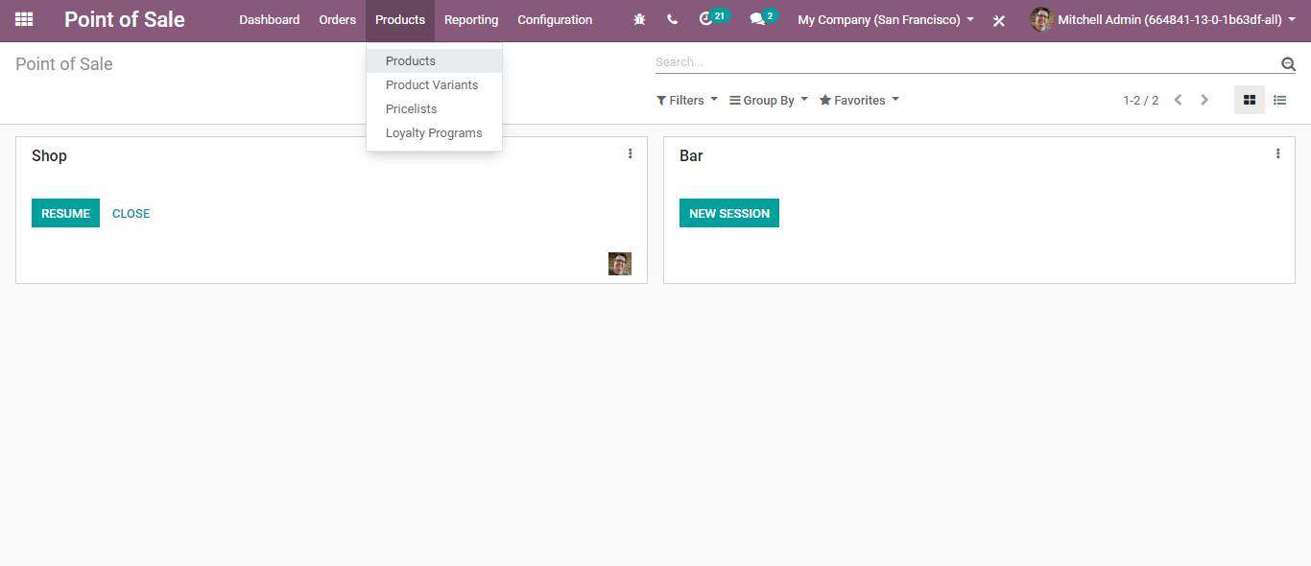Start a new Bar session
Screen dimensions: 1311x566
(729, 213)
